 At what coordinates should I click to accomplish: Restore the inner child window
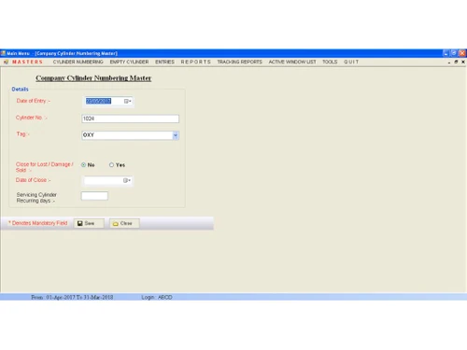[x=456, y=62]
